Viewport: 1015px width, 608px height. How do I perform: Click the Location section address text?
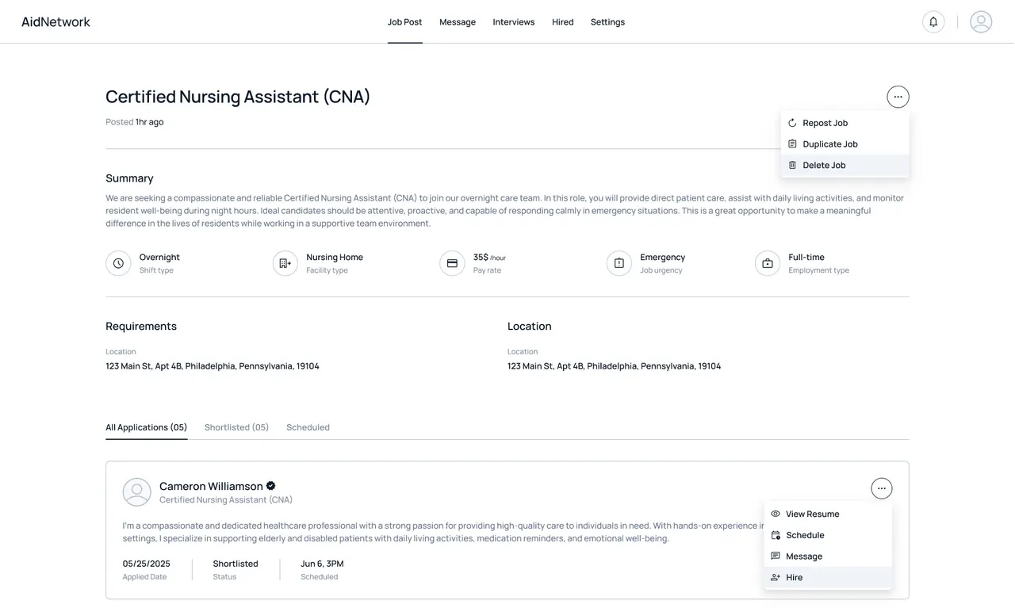pyautogui.click(x=615, y=366)
